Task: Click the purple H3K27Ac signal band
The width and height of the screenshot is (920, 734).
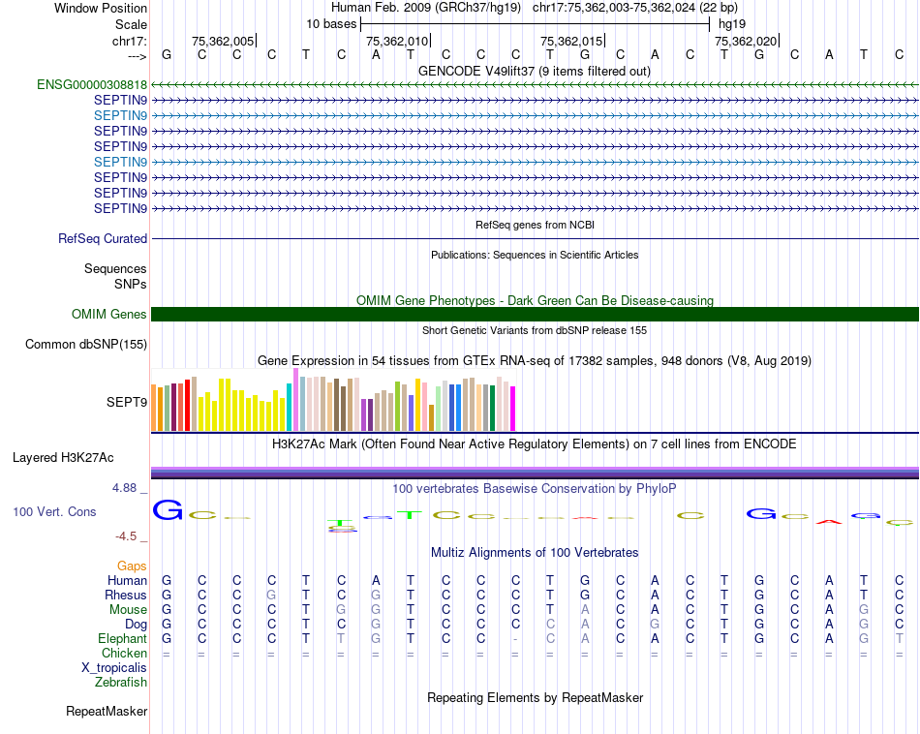Action: [x=535, y=473]
